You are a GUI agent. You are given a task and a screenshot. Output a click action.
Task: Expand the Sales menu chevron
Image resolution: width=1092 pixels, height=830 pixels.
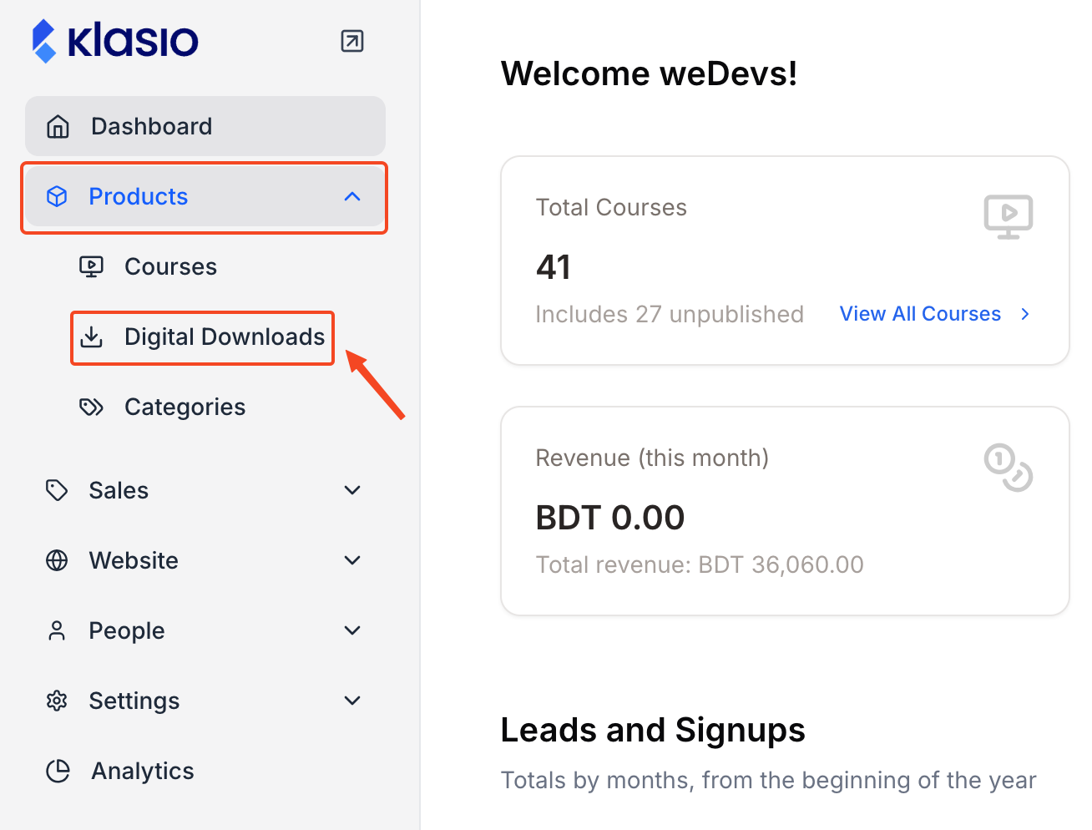click(352, 490)
